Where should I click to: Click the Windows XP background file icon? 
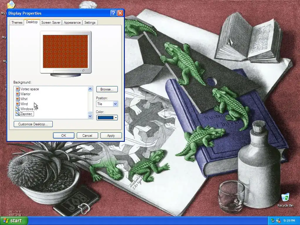pos(18,109)
